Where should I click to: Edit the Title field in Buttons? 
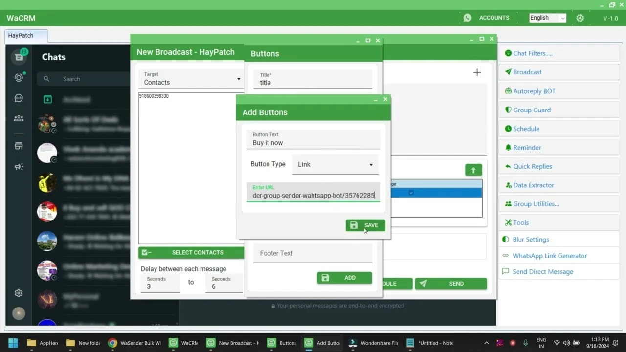[313, 79]
